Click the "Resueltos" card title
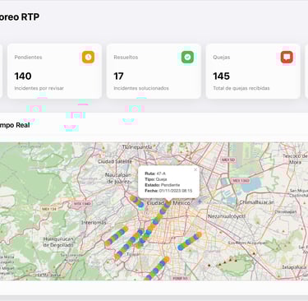The height and width of the screenshot is (301, 308). coord(126,58)
